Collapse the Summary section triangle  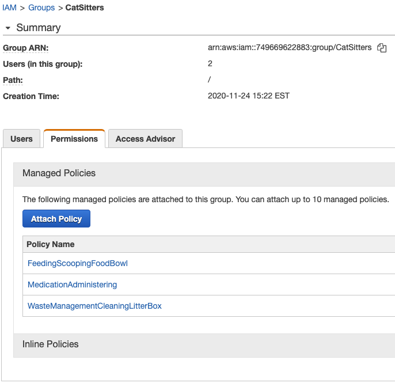(x=8, y=28)
